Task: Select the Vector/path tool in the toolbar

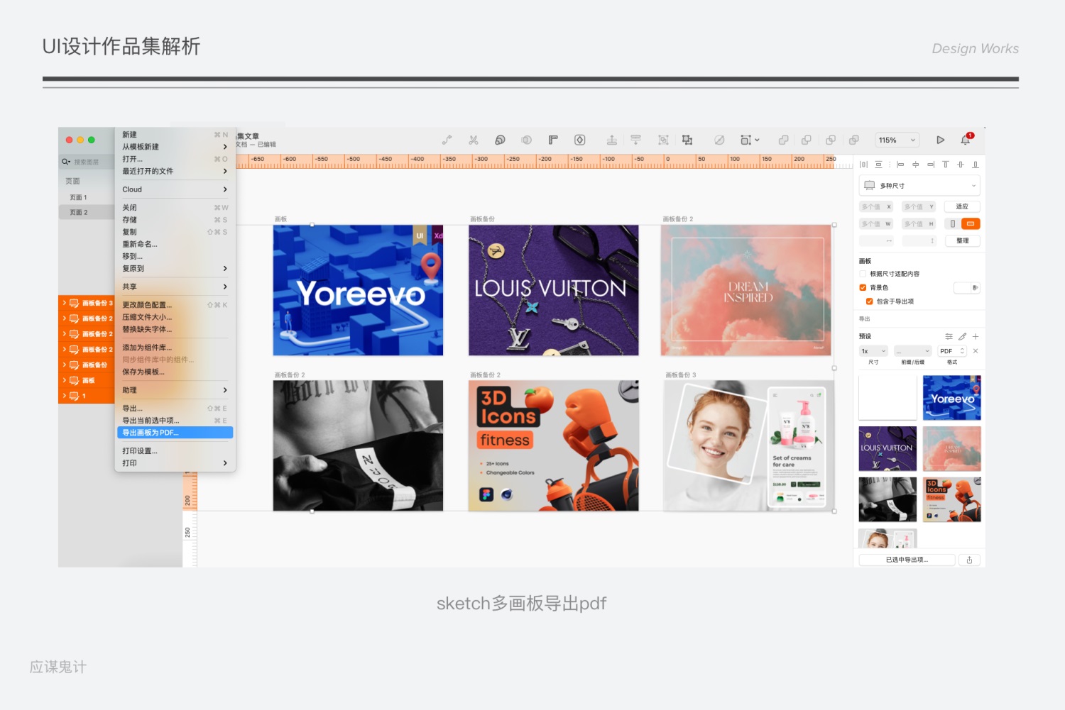Action: coord(447,140)
